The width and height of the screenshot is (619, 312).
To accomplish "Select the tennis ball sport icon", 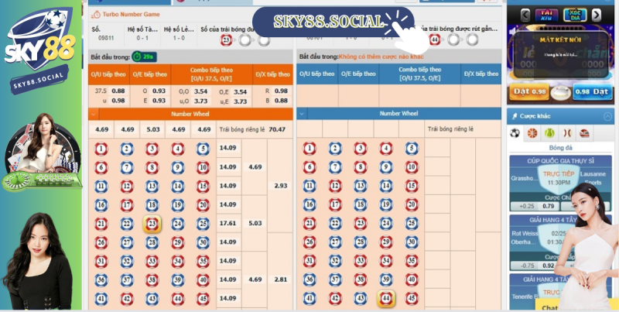I will coord(549,133).
